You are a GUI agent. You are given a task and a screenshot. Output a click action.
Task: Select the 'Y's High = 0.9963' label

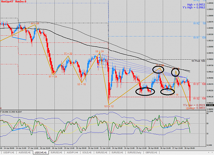click(x=194, y=7)
